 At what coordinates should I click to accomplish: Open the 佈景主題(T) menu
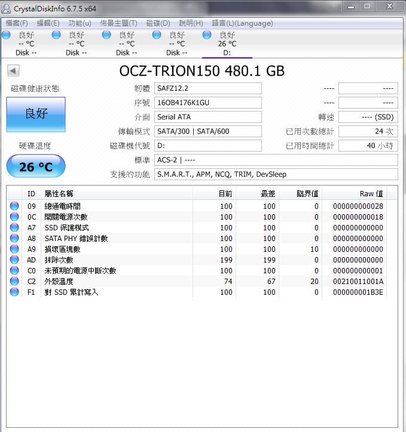pos(118,23)
